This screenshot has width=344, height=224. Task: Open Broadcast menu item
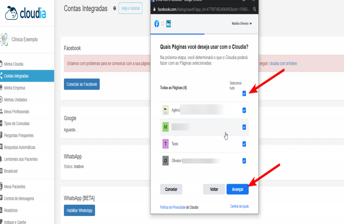coord(27,171)
